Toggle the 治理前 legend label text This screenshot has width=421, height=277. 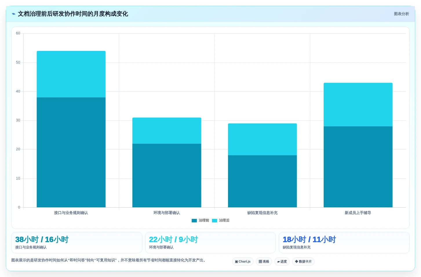click(204, 221)
